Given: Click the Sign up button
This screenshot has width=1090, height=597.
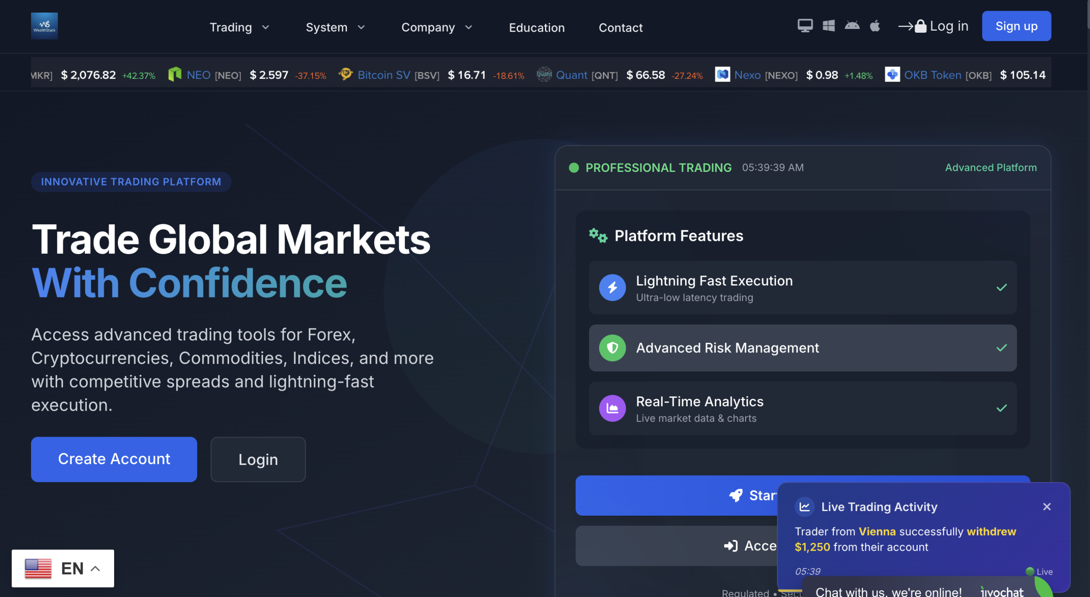Looking at the screenshot, I should 1016,26.
